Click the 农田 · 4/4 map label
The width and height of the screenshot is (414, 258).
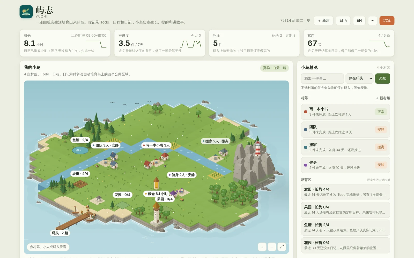[80, 174]
